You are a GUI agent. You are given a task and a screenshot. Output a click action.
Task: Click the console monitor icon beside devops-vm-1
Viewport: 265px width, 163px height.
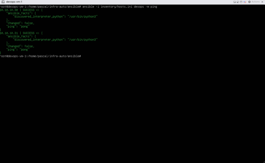(x=3, y=2)
